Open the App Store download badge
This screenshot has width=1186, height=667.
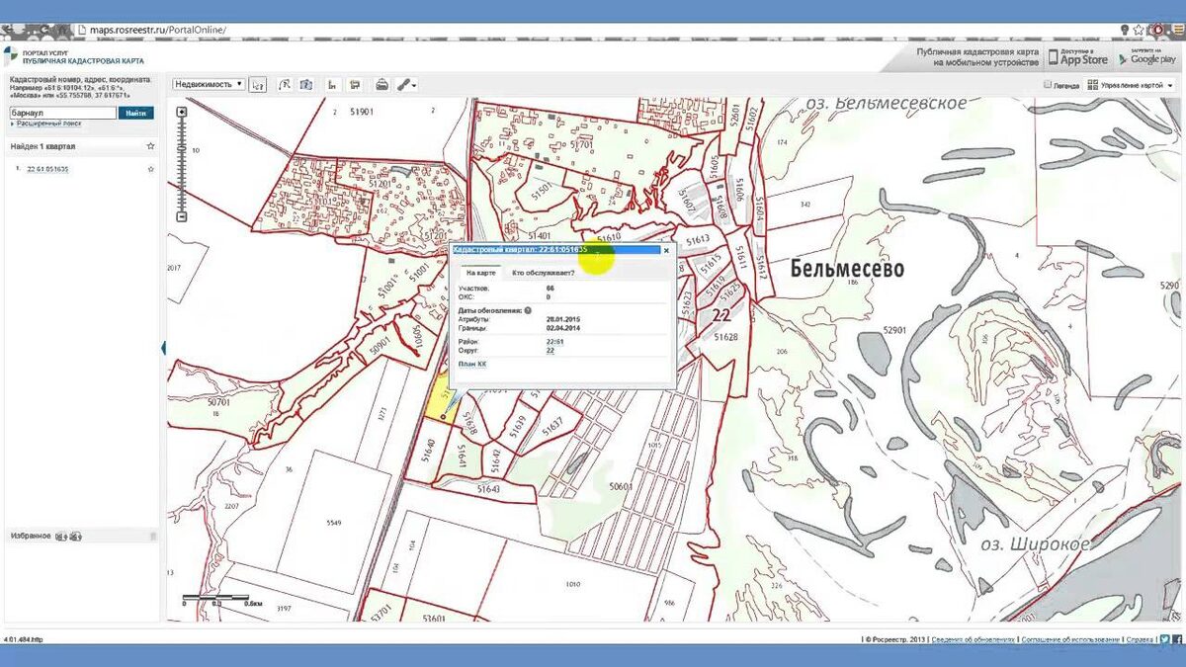[x=1079, y=57]
